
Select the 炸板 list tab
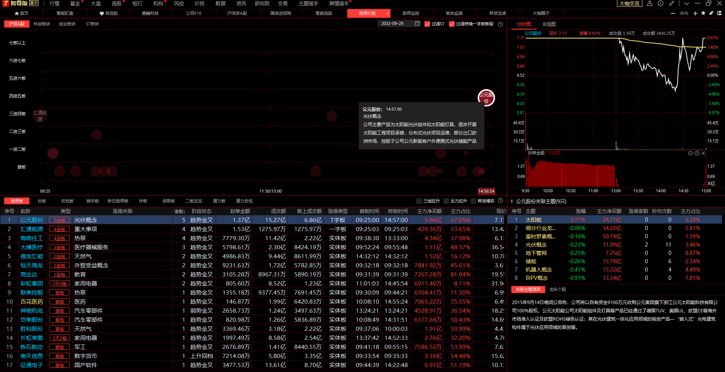click(143, 201)
